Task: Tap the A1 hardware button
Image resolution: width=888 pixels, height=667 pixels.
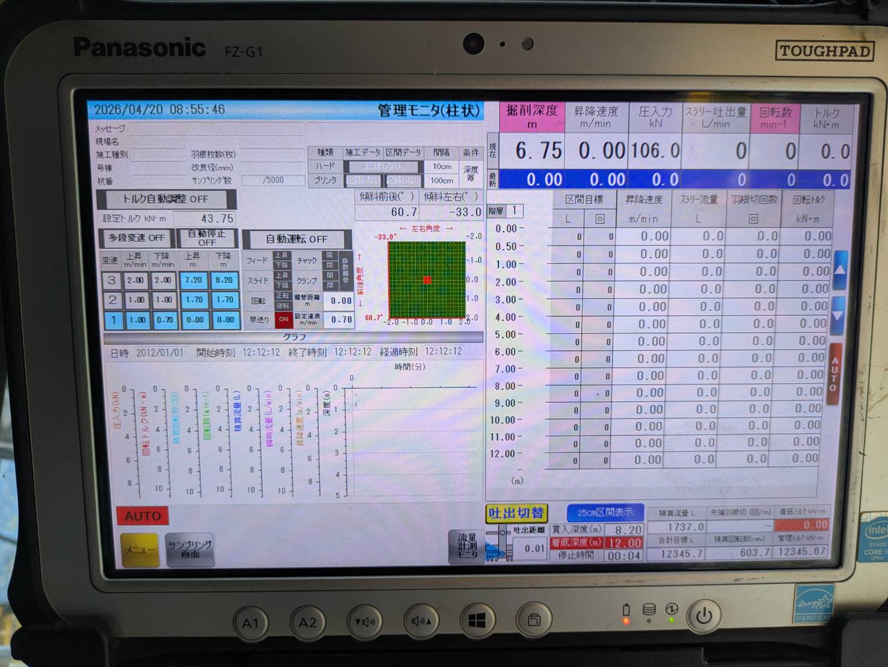Action: [x=250, y=623]
